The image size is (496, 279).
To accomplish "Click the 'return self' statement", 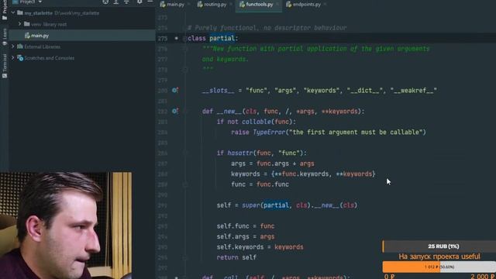I will 236,257.
